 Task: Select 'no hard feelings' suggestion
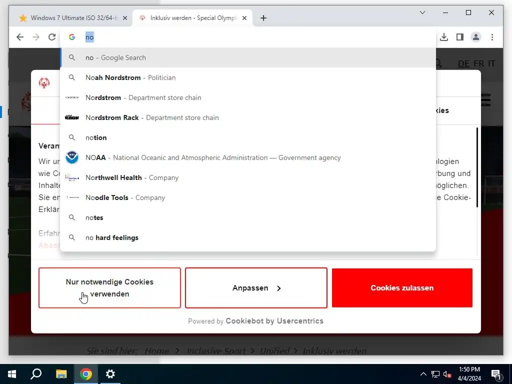coord(248,237)
